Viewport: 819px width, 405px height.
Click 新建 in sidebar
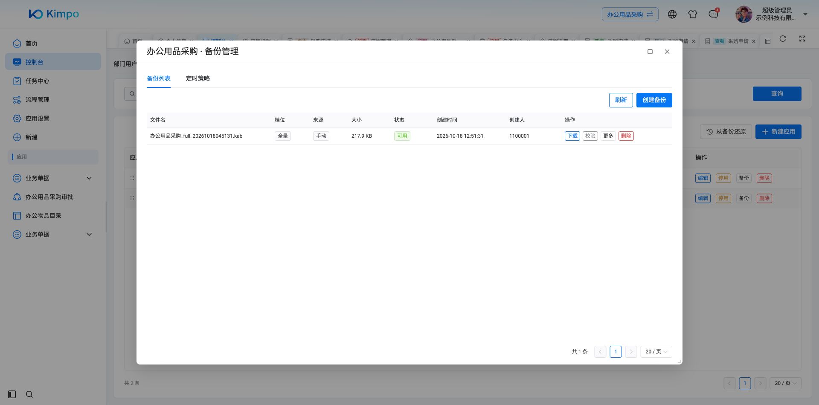(53, 137)
